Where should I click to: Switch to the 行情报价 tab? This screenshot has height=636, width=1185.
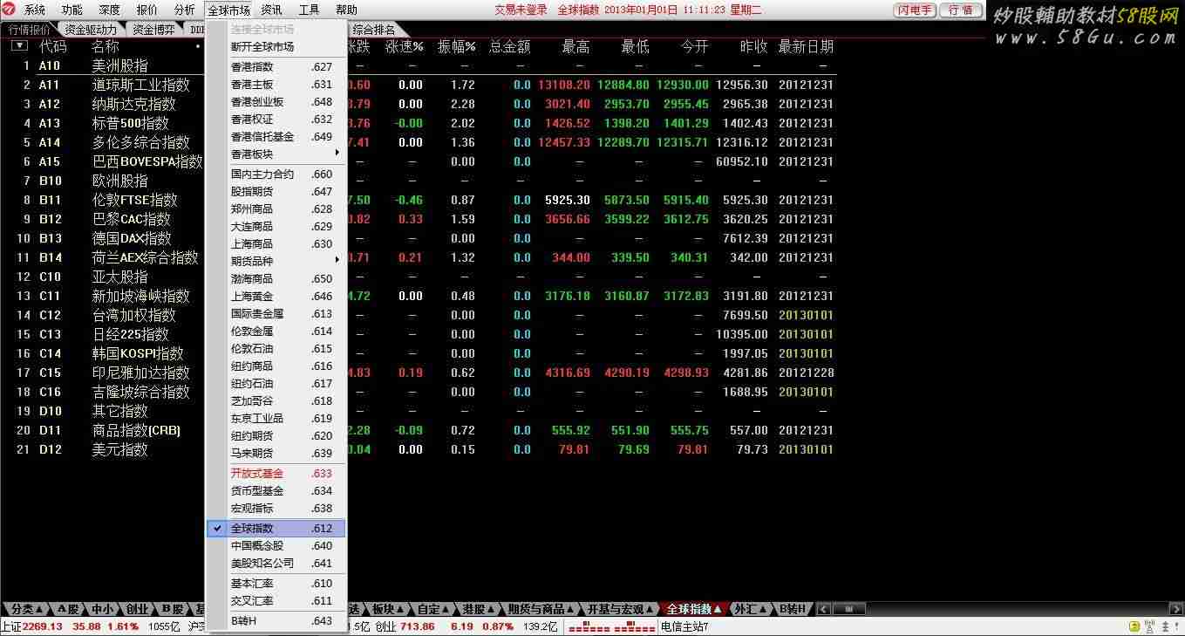29,30
